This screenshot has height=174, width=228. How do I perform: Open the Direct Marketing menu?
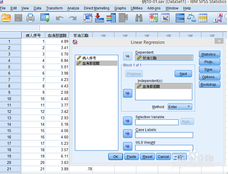tap(96, 8)
